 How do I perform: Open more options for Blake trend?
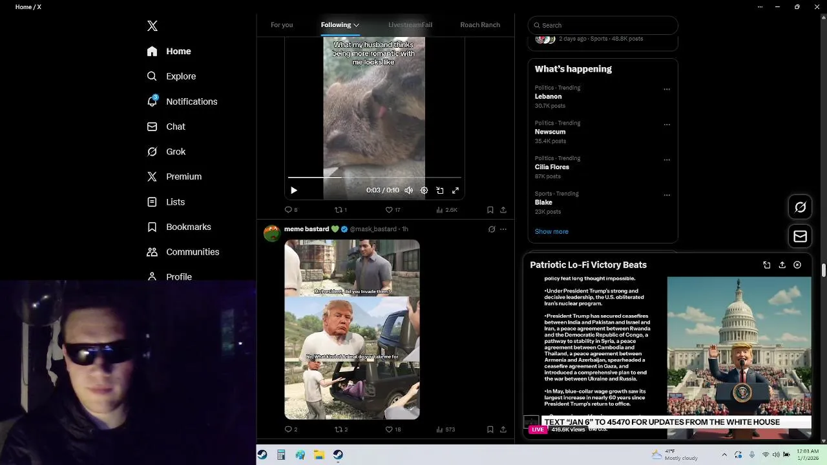pyautogui.click(x=667, y=195)
